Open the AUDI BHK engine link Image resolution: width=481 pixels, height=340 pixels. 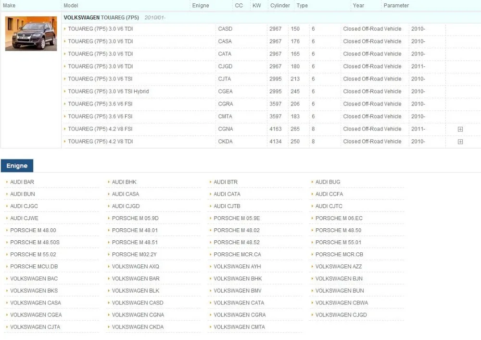[124, 182]
